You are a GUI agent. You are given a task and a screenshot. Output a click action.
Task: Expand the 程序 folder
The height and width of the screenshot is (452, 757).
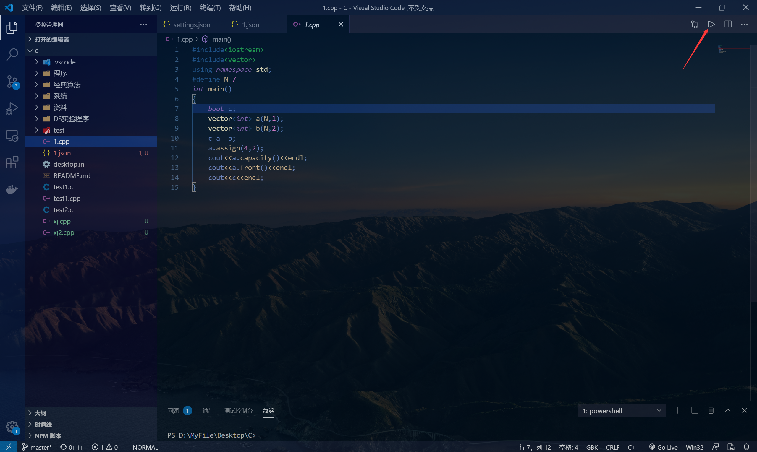tap(90, 73)
